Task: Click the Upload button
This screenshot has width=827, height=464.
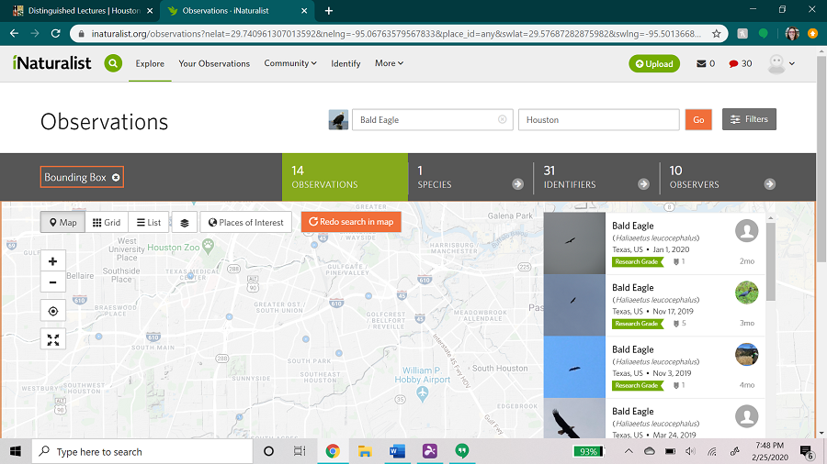Action: point(654,63)
